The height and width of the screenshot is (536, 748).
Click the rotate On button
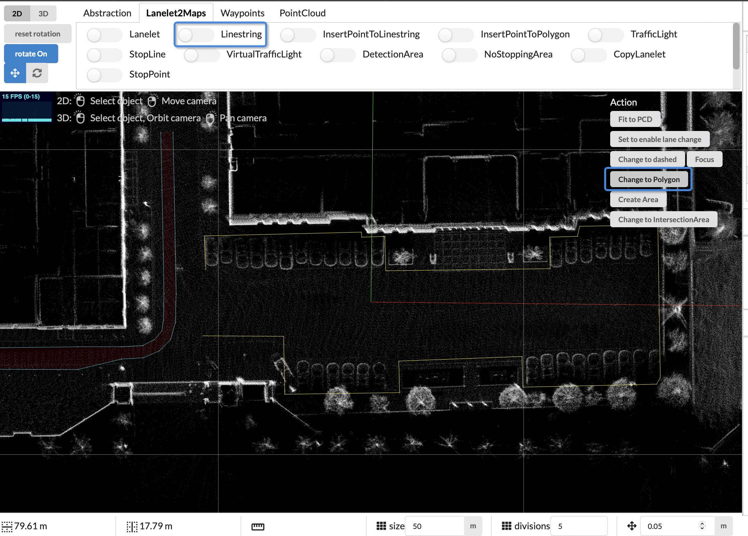click(x=31, y=54)
